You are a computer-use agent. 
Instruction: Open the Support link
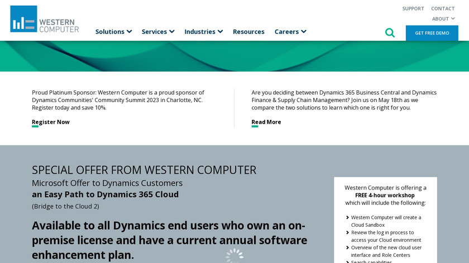[413, 9]
